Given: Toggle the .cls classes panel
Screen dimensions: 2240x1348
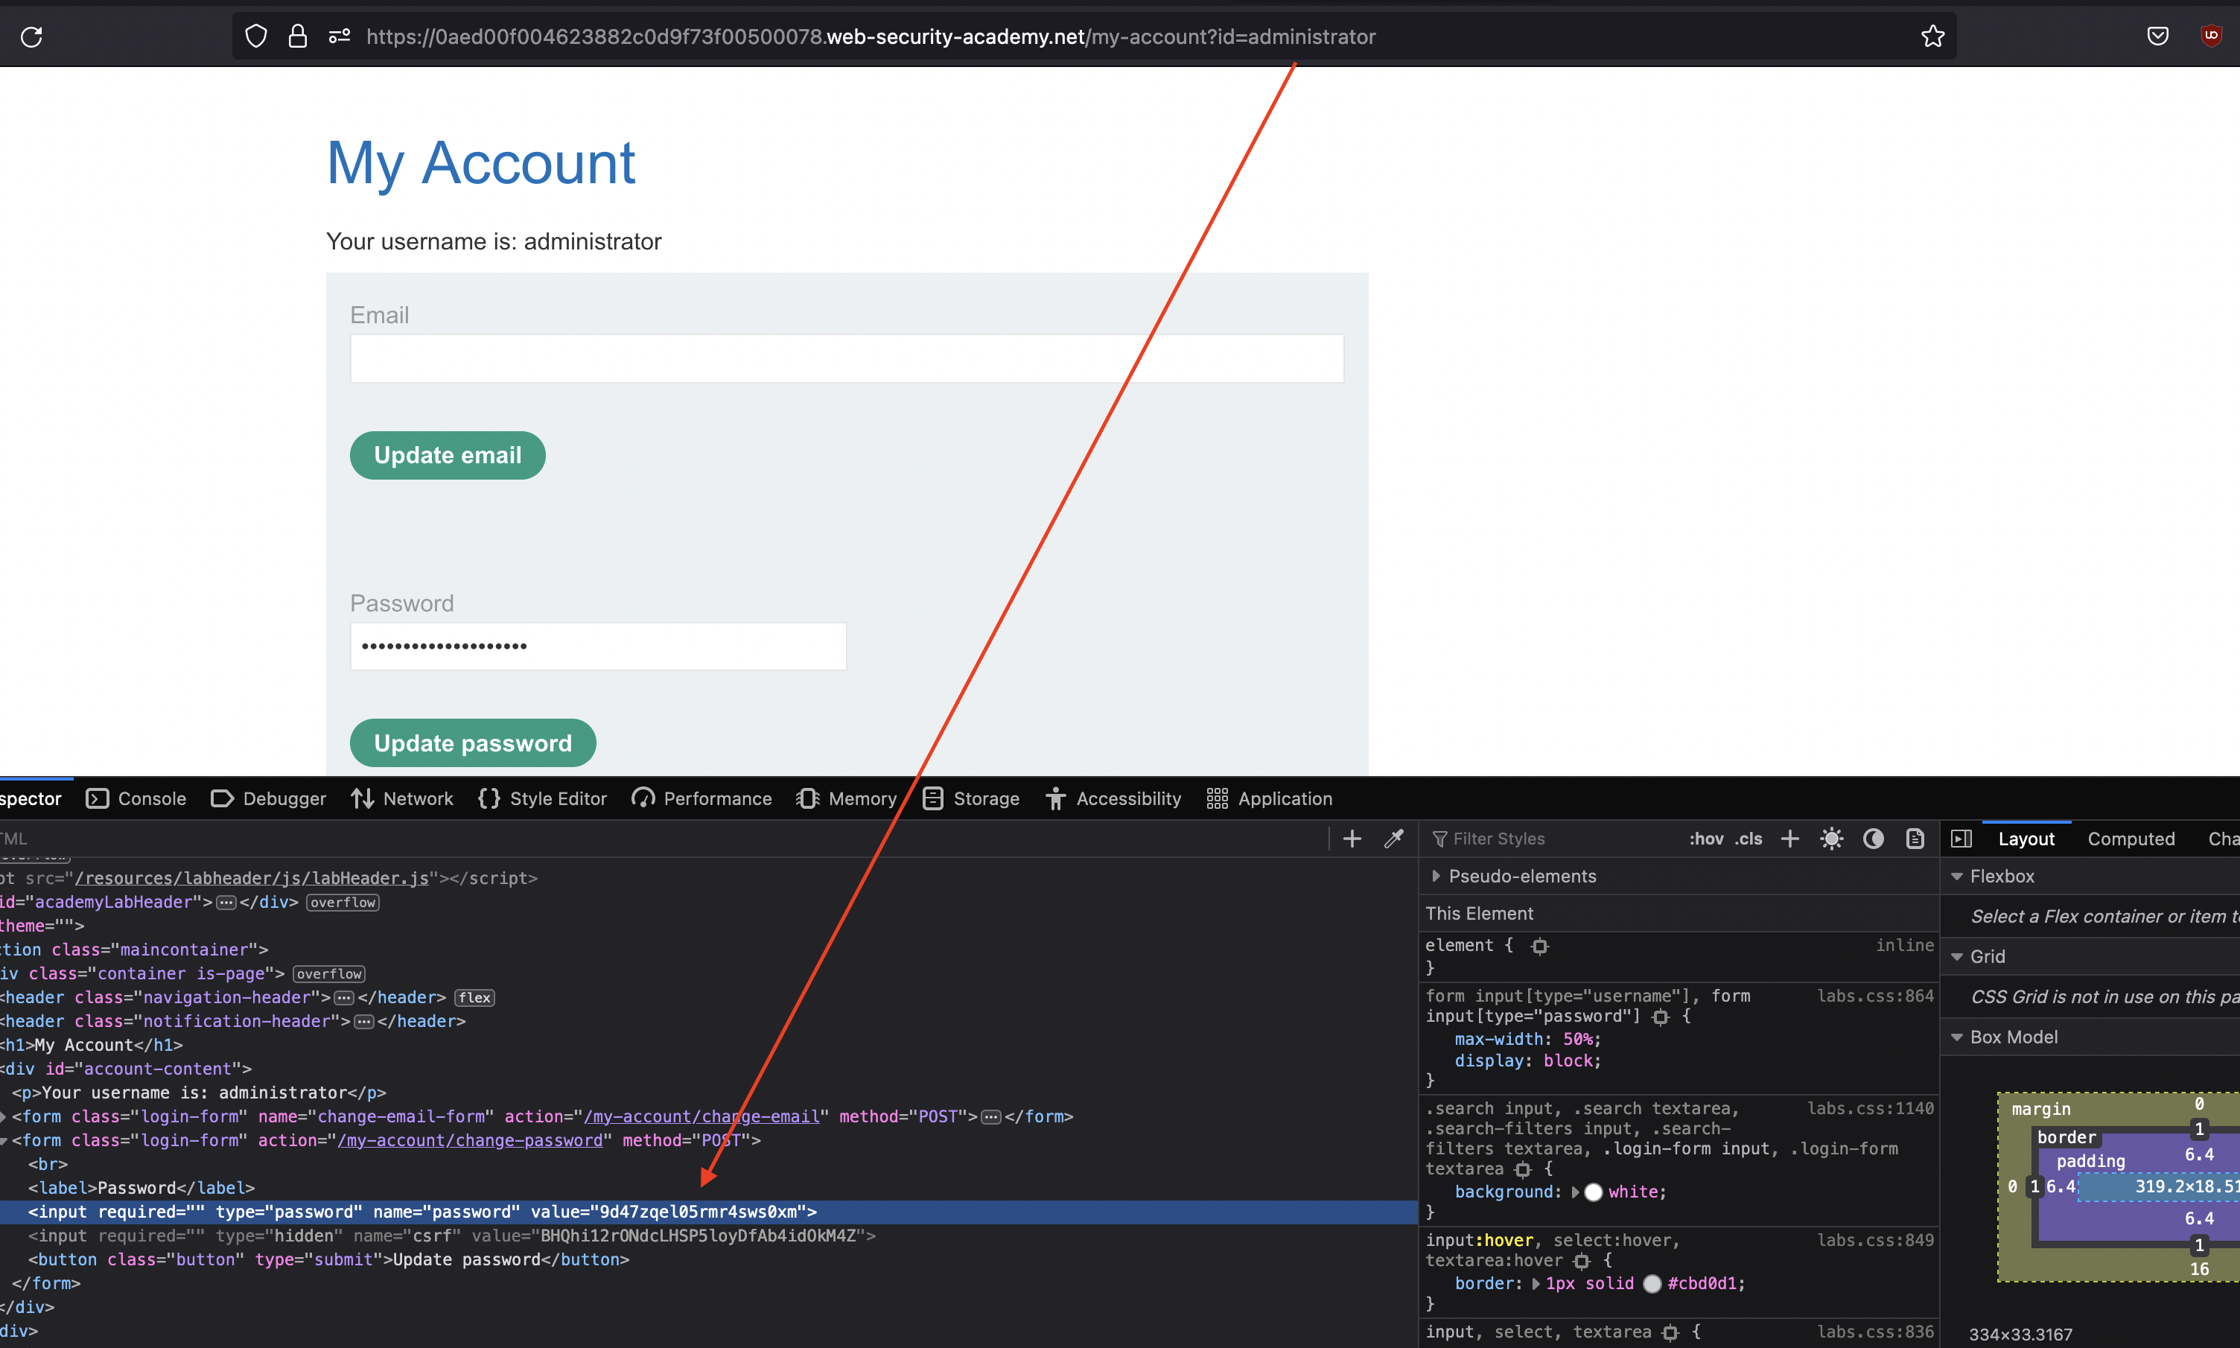Looking at the screenshot, I should coord(1748,839).
